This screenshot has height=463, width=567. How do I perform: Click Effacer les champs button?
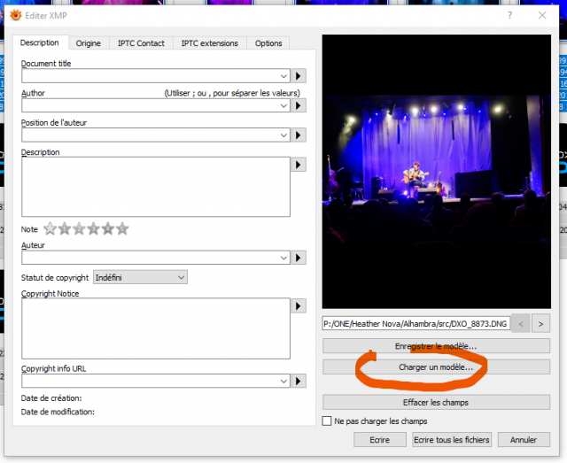click(x=436, y=402)
